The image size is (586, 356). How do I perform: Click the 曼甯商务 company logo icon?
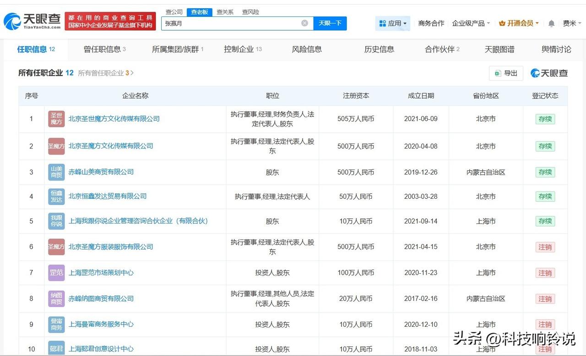pos(56,324)
